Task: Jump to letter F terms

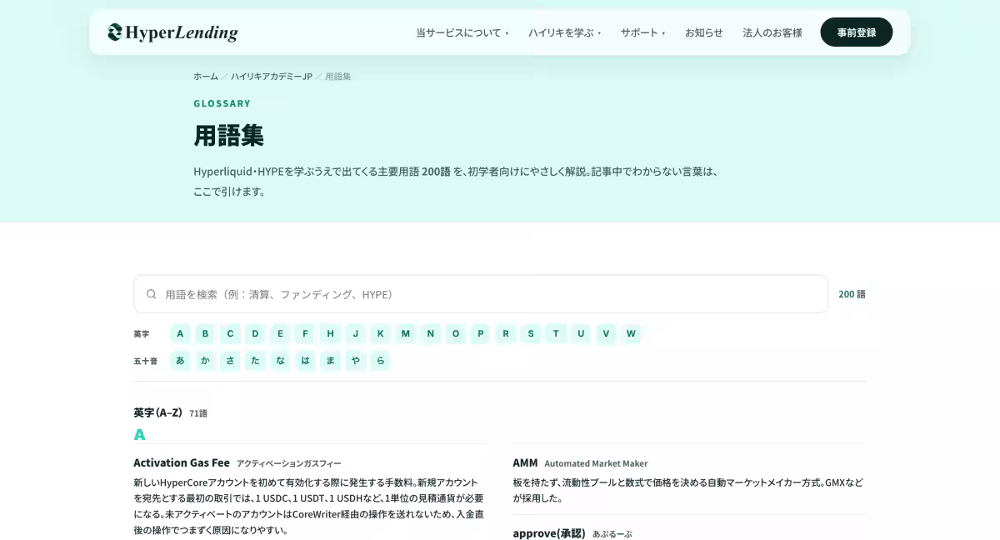Action: (305, 333)
